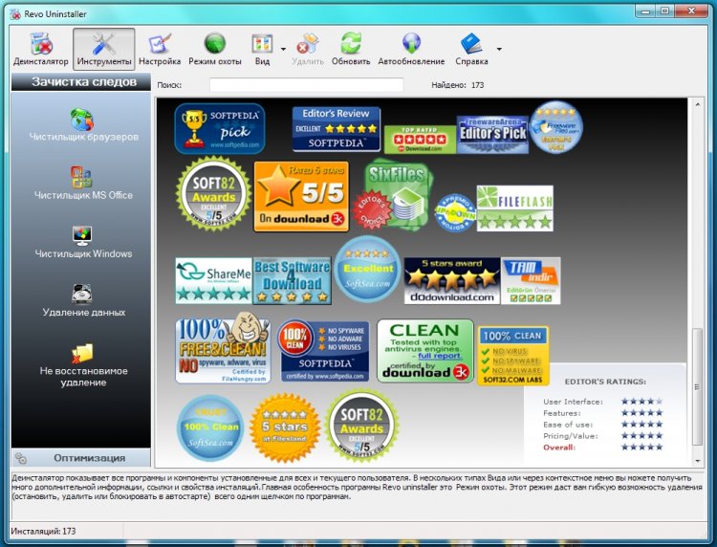This screenshot has width=717, height=547.
Task: Click the round Freeware Files badge
Action: pyautogui.click(x=556, y=127)
